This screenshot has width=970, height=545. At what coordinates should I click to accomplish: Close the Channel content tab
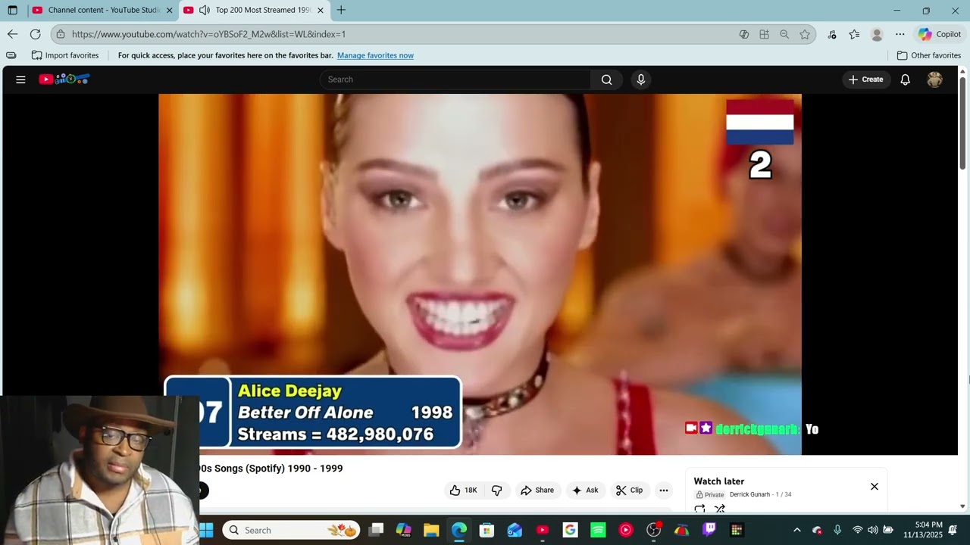click(x=170, y=11)
